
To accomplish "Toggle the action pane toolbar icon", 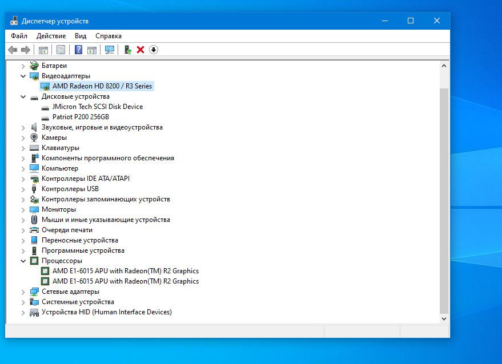I will point(92,50).
